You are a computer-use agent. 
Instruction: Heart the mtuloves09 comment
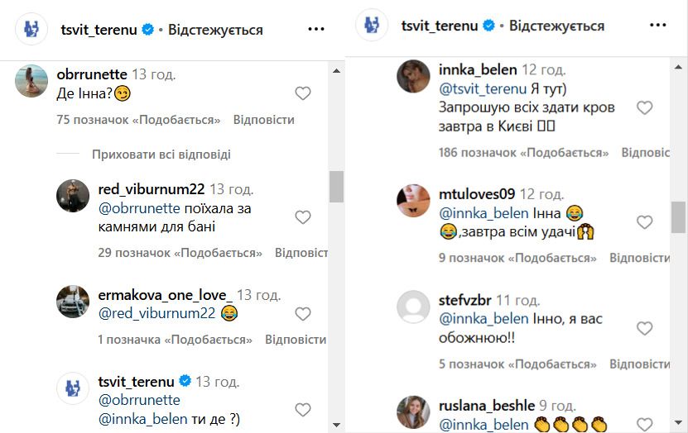[644, 222]
